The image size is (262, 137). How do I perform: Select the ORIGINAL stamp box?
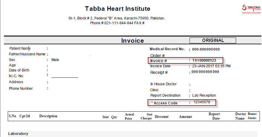click(213, 40)
